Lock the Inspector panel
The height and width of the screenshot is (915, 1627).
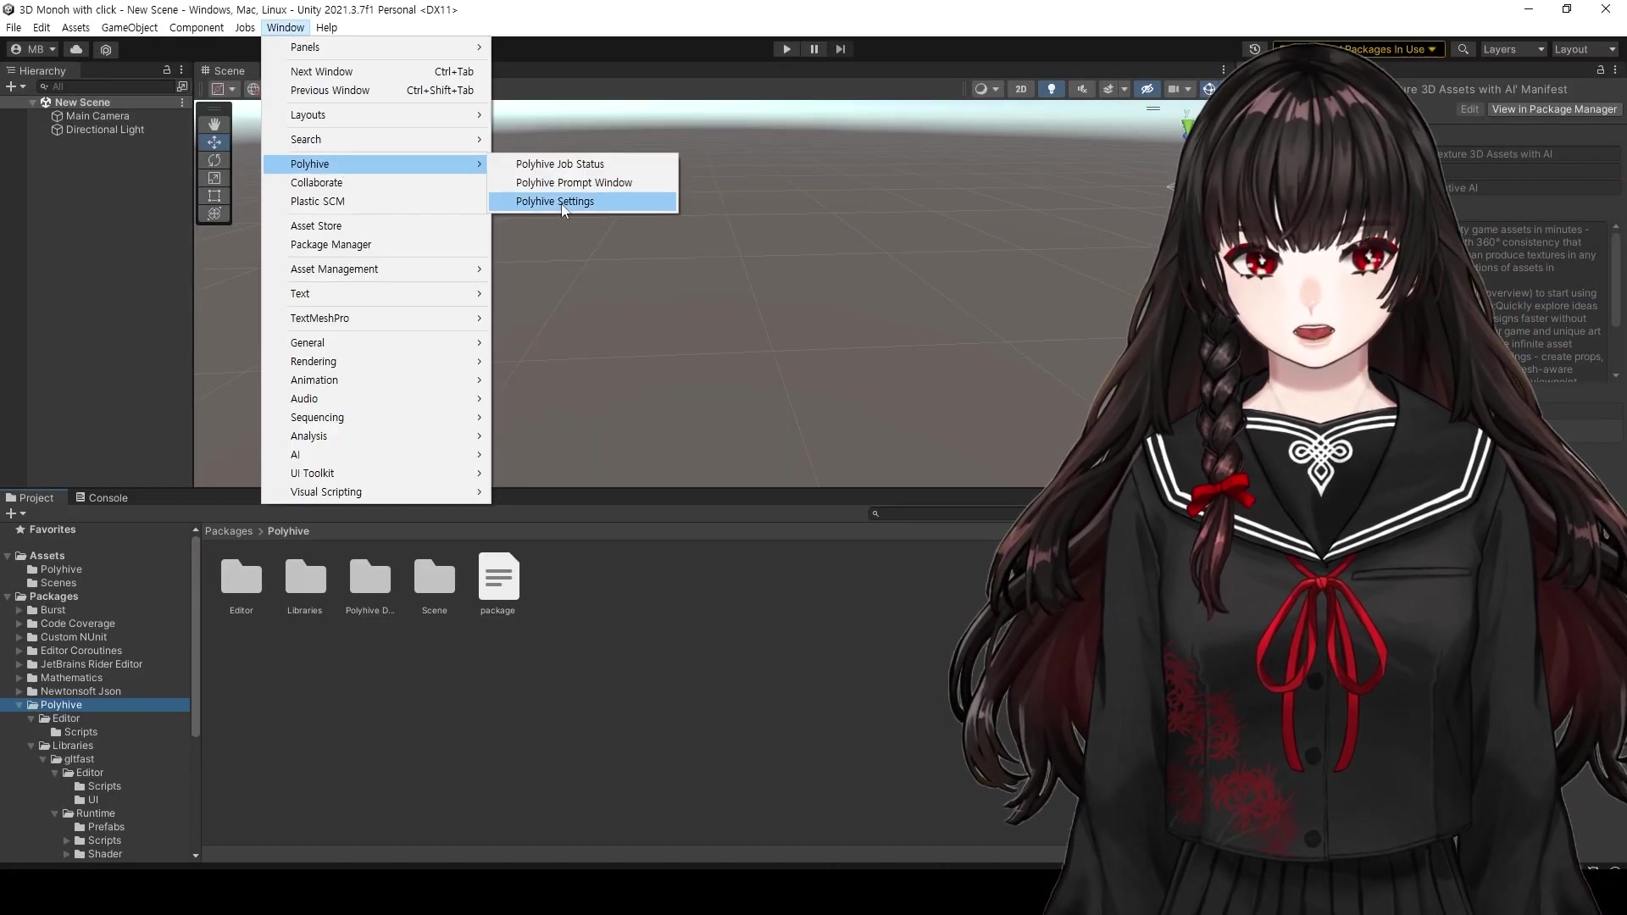[x=1601, y=70]
